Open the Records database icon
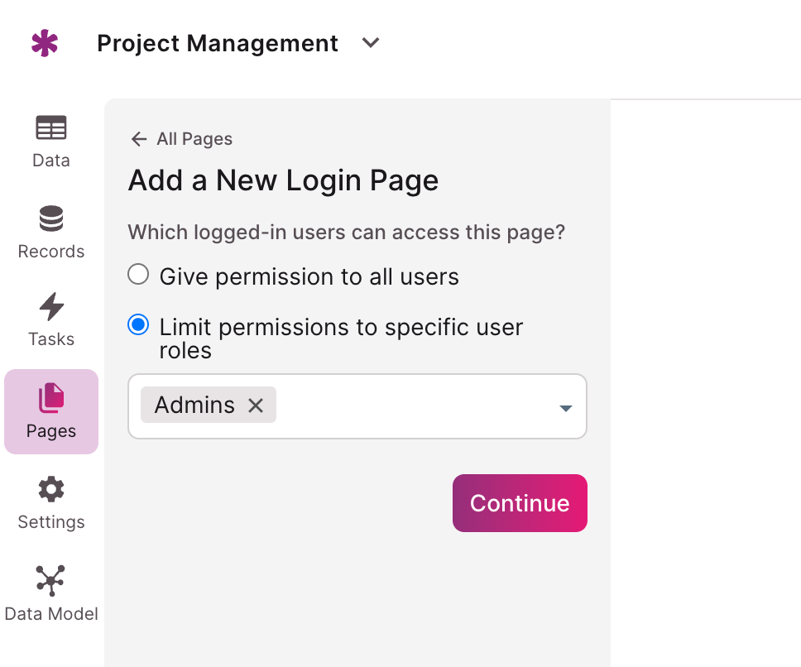 pyautogui.click(x=51, y=219)
